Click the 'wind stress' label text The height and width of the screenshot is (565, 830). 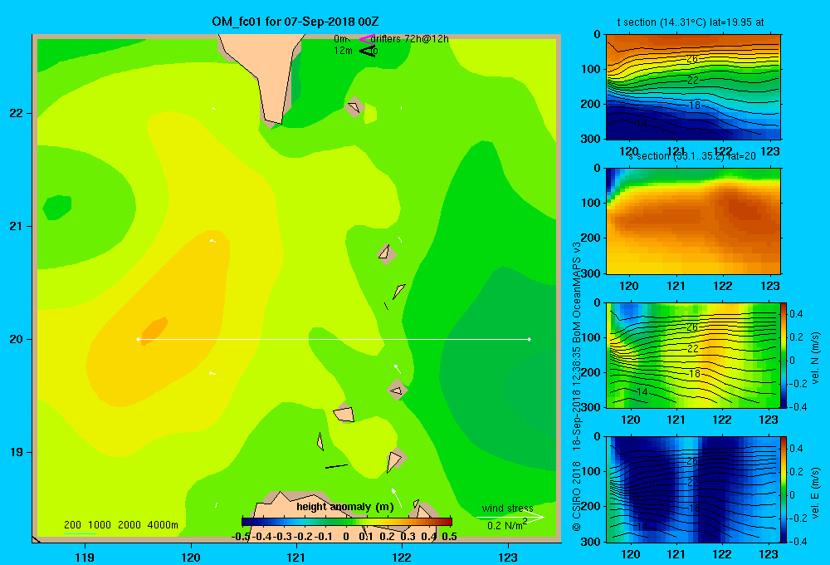507,508
